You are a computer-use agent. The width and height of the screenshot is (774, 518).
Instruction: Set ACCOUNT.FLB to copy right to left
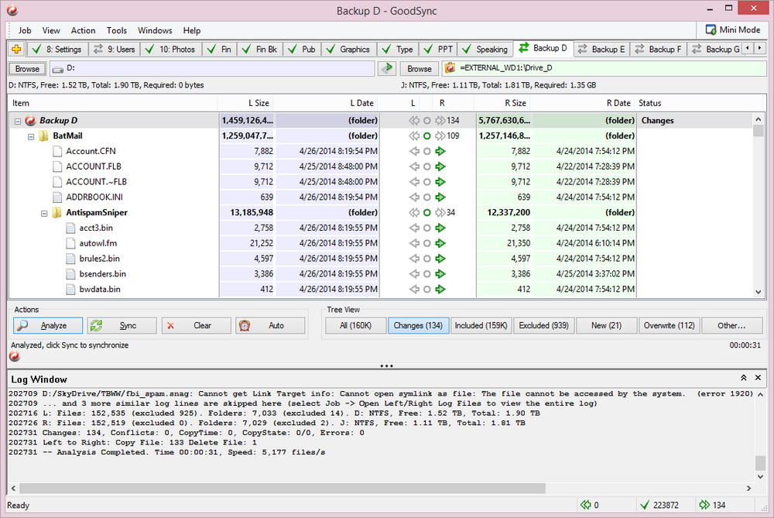[414, 166]
